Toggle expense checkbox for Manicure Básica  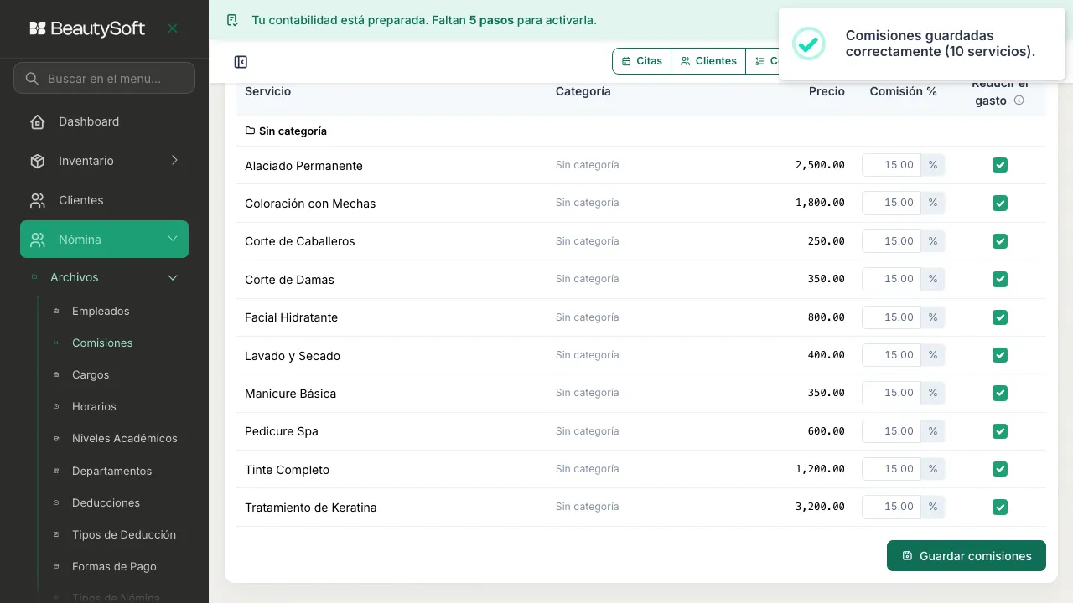coord(999,393)
